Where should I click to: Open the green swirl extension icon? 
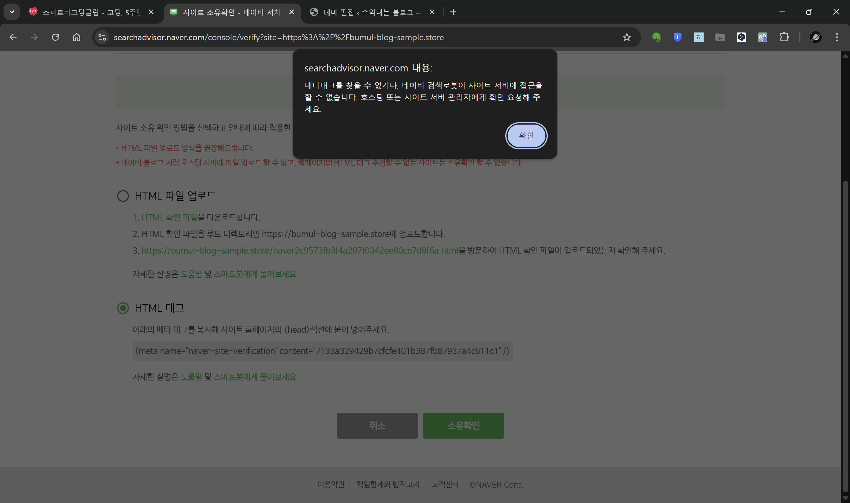[x=763, y=37]
